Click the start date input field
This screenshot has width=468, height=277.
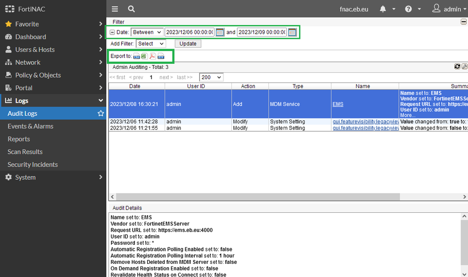click(x=189, y=32)
